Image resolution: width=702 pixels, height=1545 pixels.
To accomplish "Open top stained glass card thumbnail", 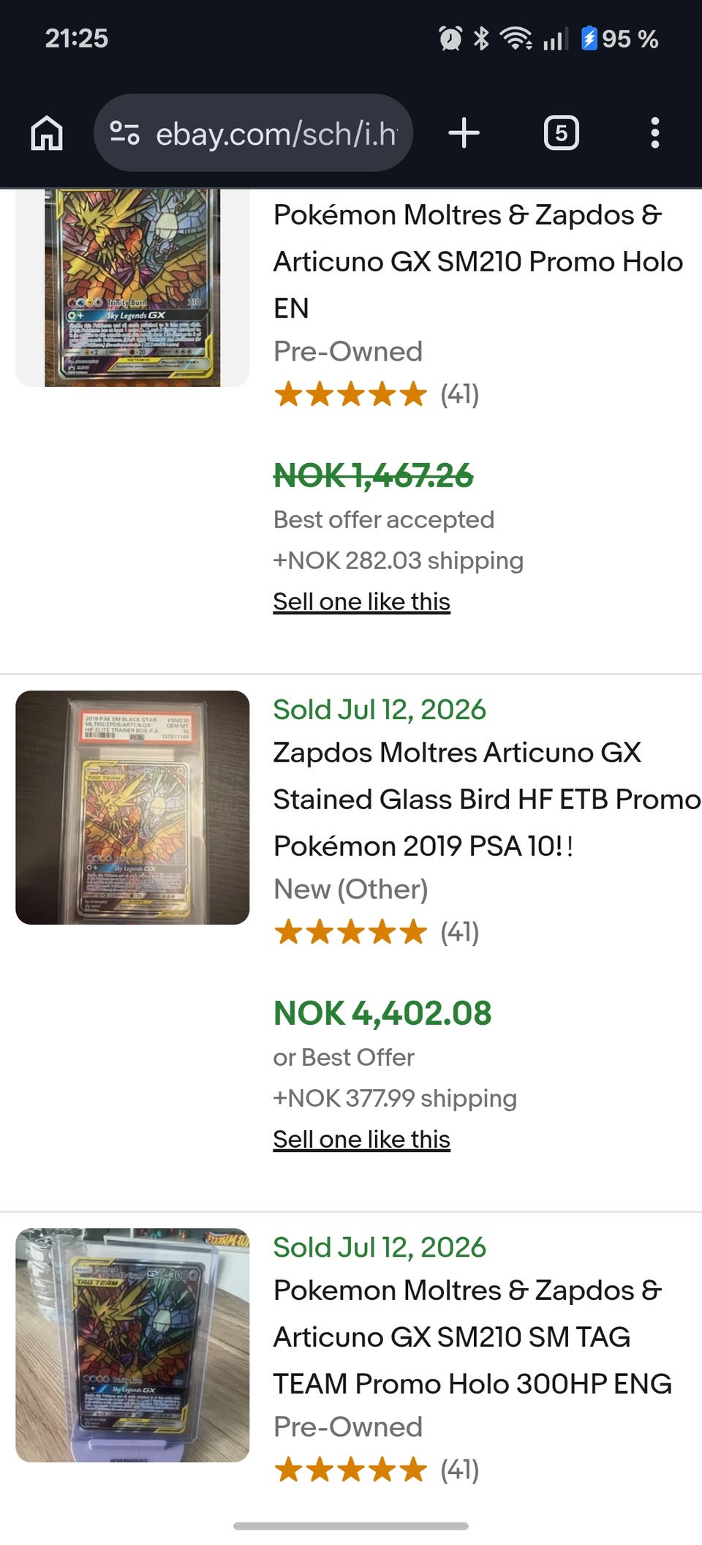I will (132, 287).
